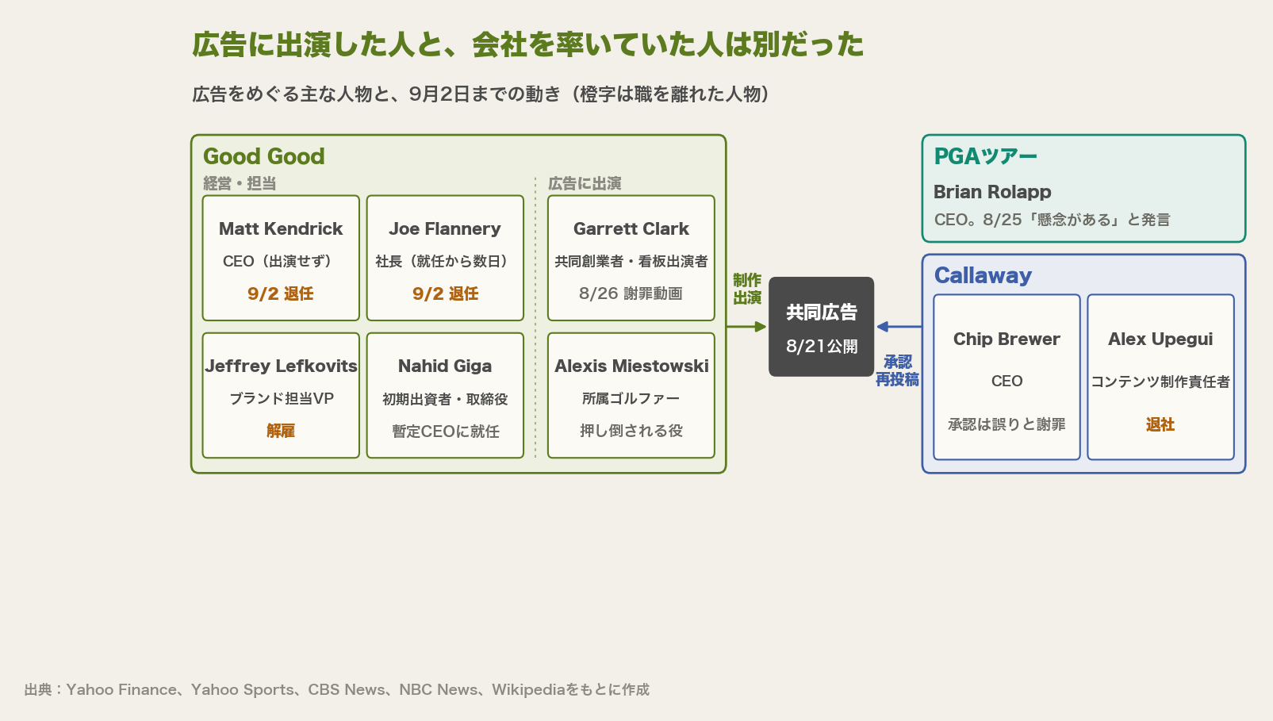
Task: Select the Chip Brewer card
Action: click(x=1007, y=377)
